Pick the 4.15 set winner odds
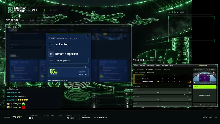This screenshot has height=124, width=220. point(146,99)
